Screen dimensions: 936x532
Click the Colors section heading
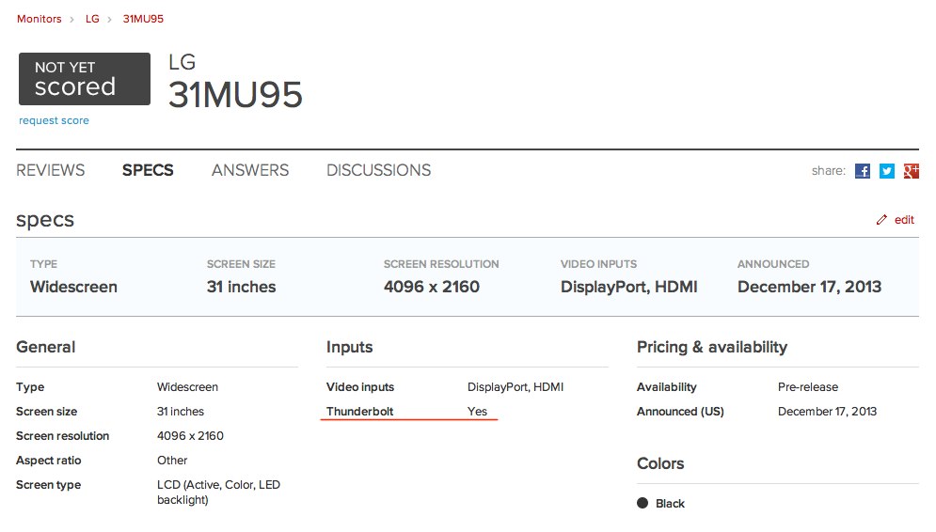[x=660, y=463]
